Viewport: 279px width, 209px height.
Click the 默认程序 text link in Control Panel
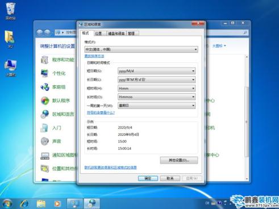coord(61,101)
